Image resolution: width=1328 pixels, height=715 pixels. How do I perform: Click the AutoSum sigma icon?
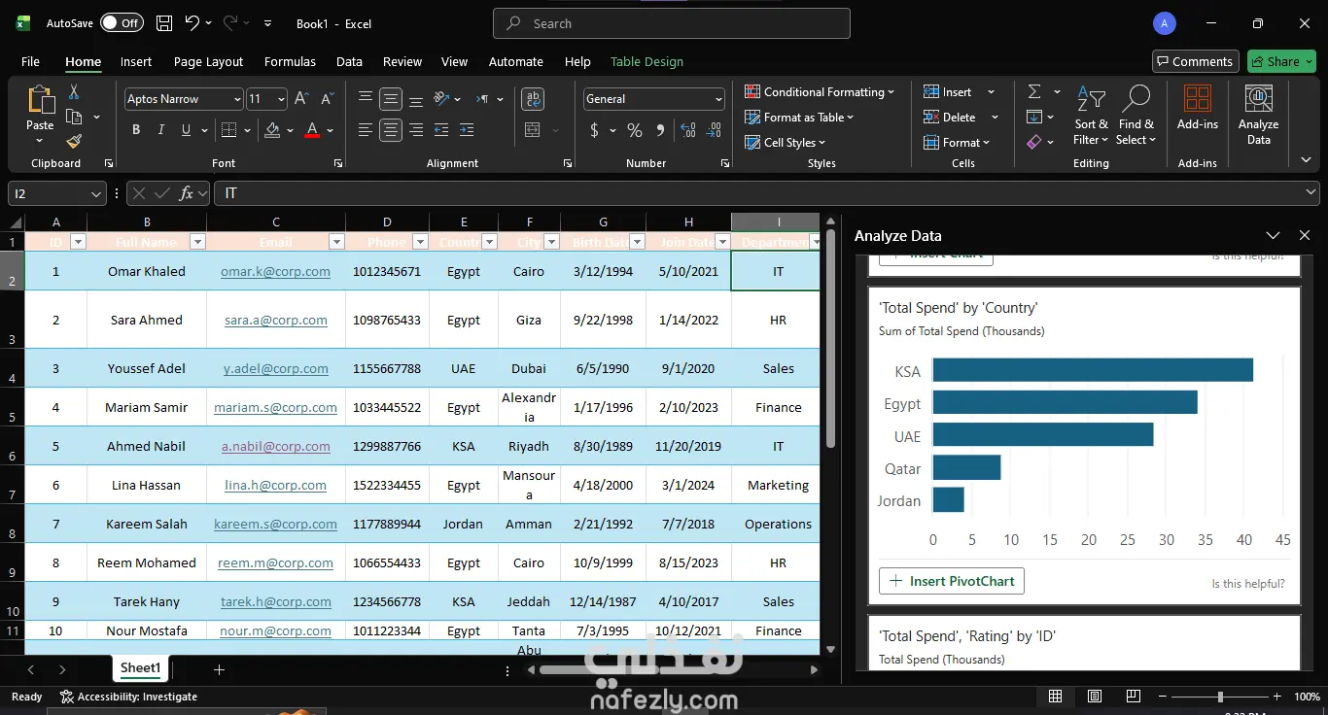pyautogui.click(x=1034, y=91)
